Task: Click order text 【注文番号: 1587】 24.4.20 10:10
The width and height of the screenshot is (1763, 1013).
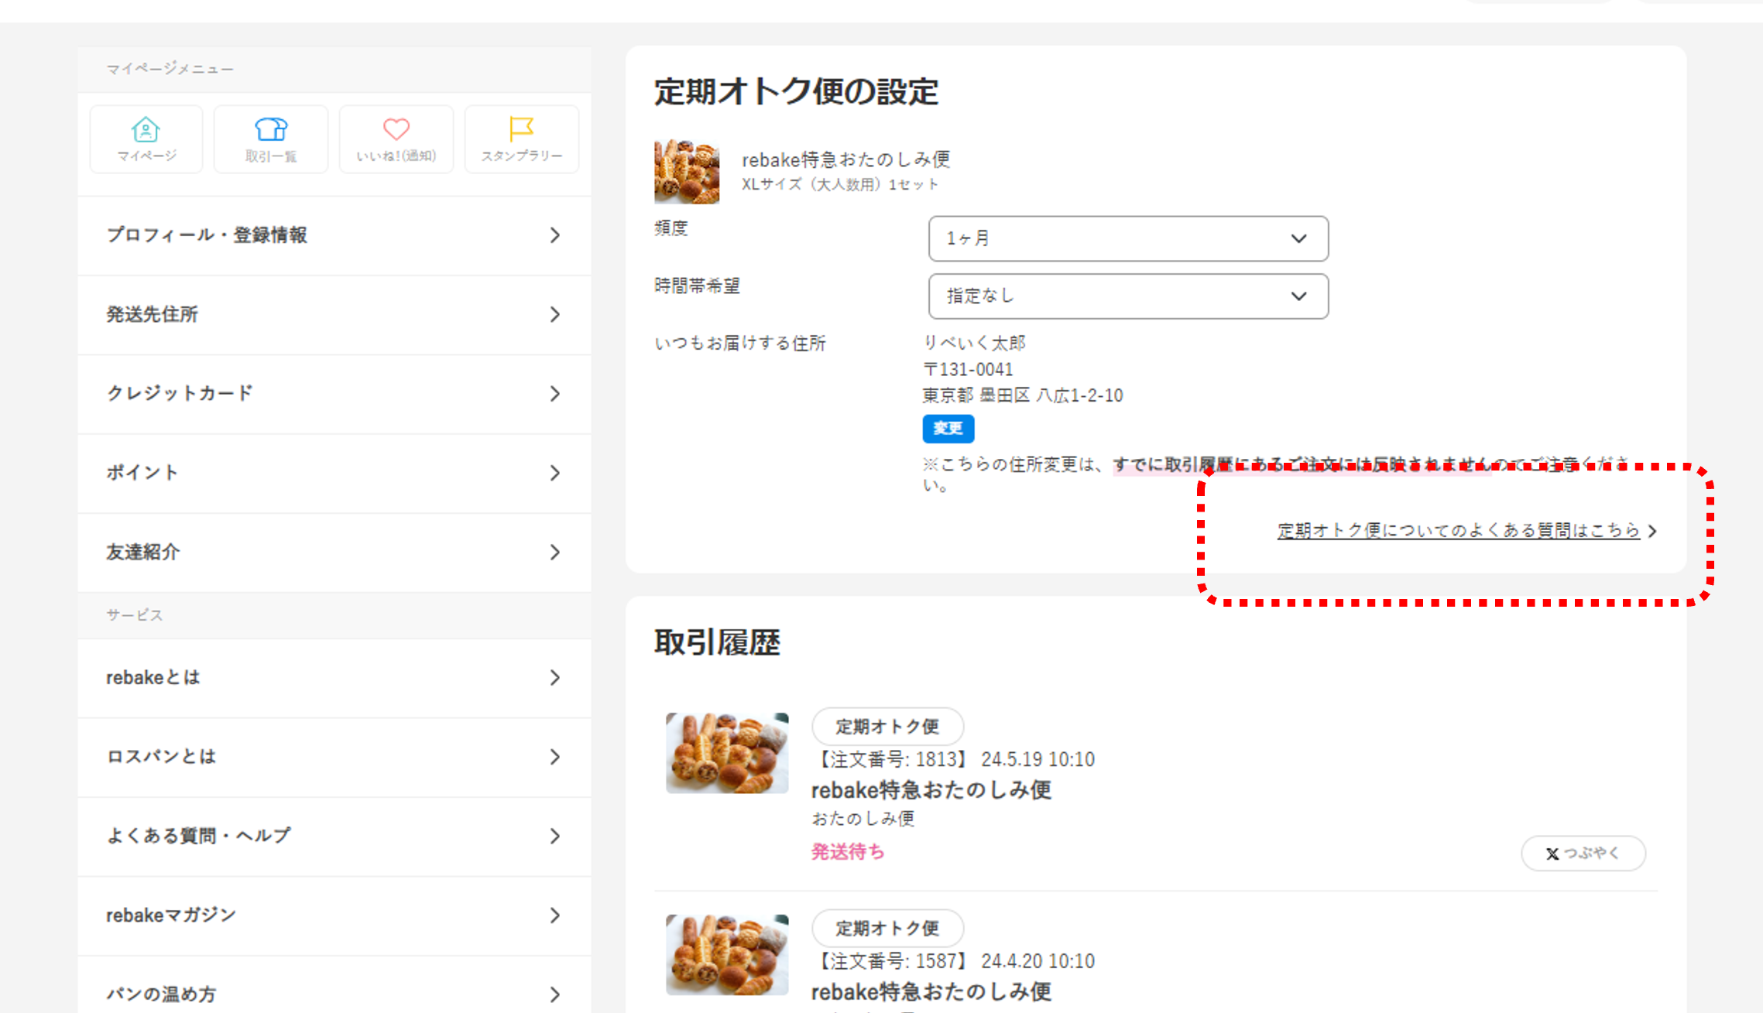Action: [953, 961]
